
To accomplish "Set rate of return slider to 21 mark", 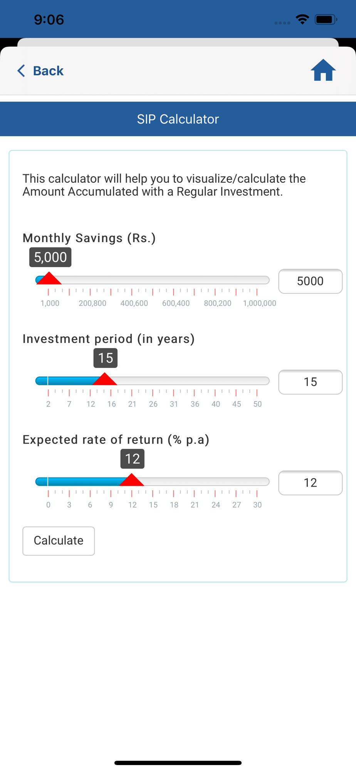I will coord(194,482).
